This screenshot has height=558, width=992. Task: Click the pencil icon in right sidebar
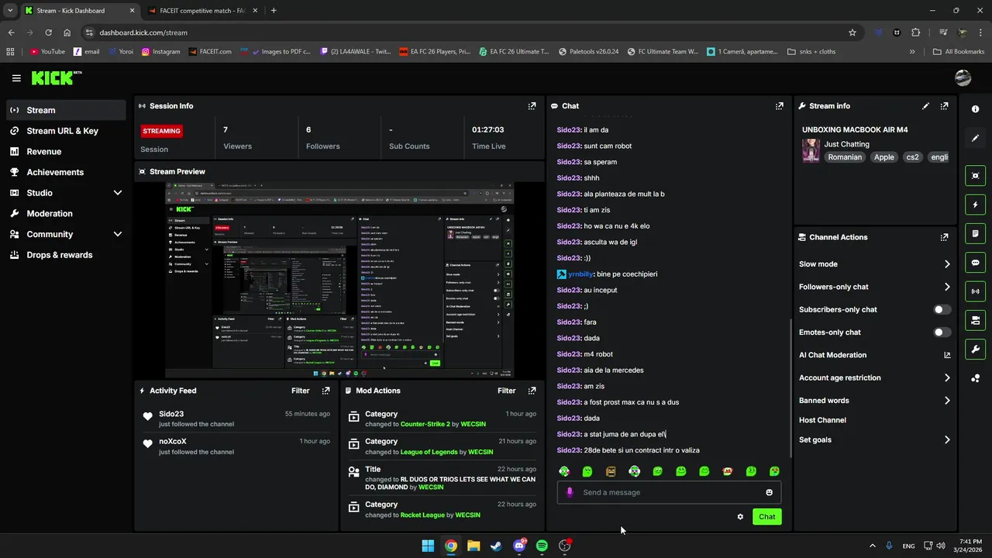tap(975, 138)
